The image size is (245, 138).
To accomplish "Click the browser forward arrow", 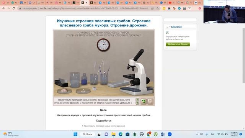I will [8, 8].
